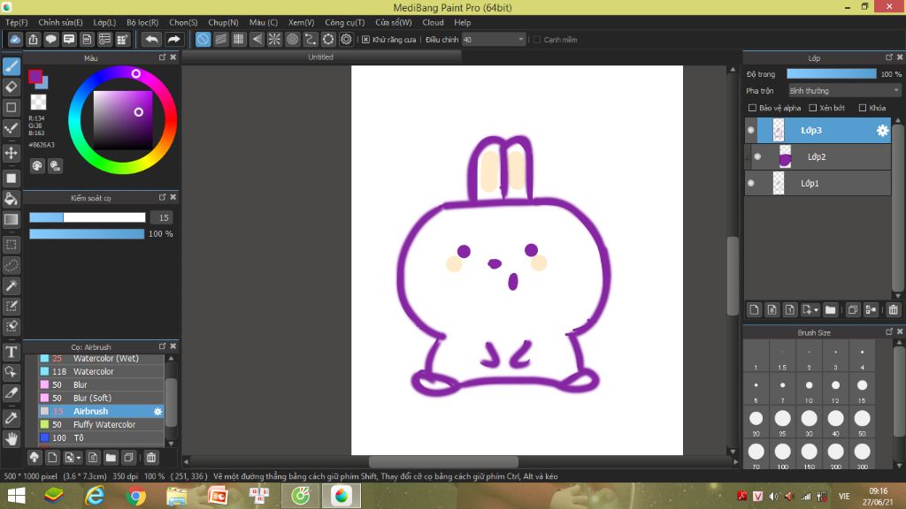The width and height of the screenshot is (906, 509).
Task: Select the Blur (Soft) brush
Action: (102, 399)
